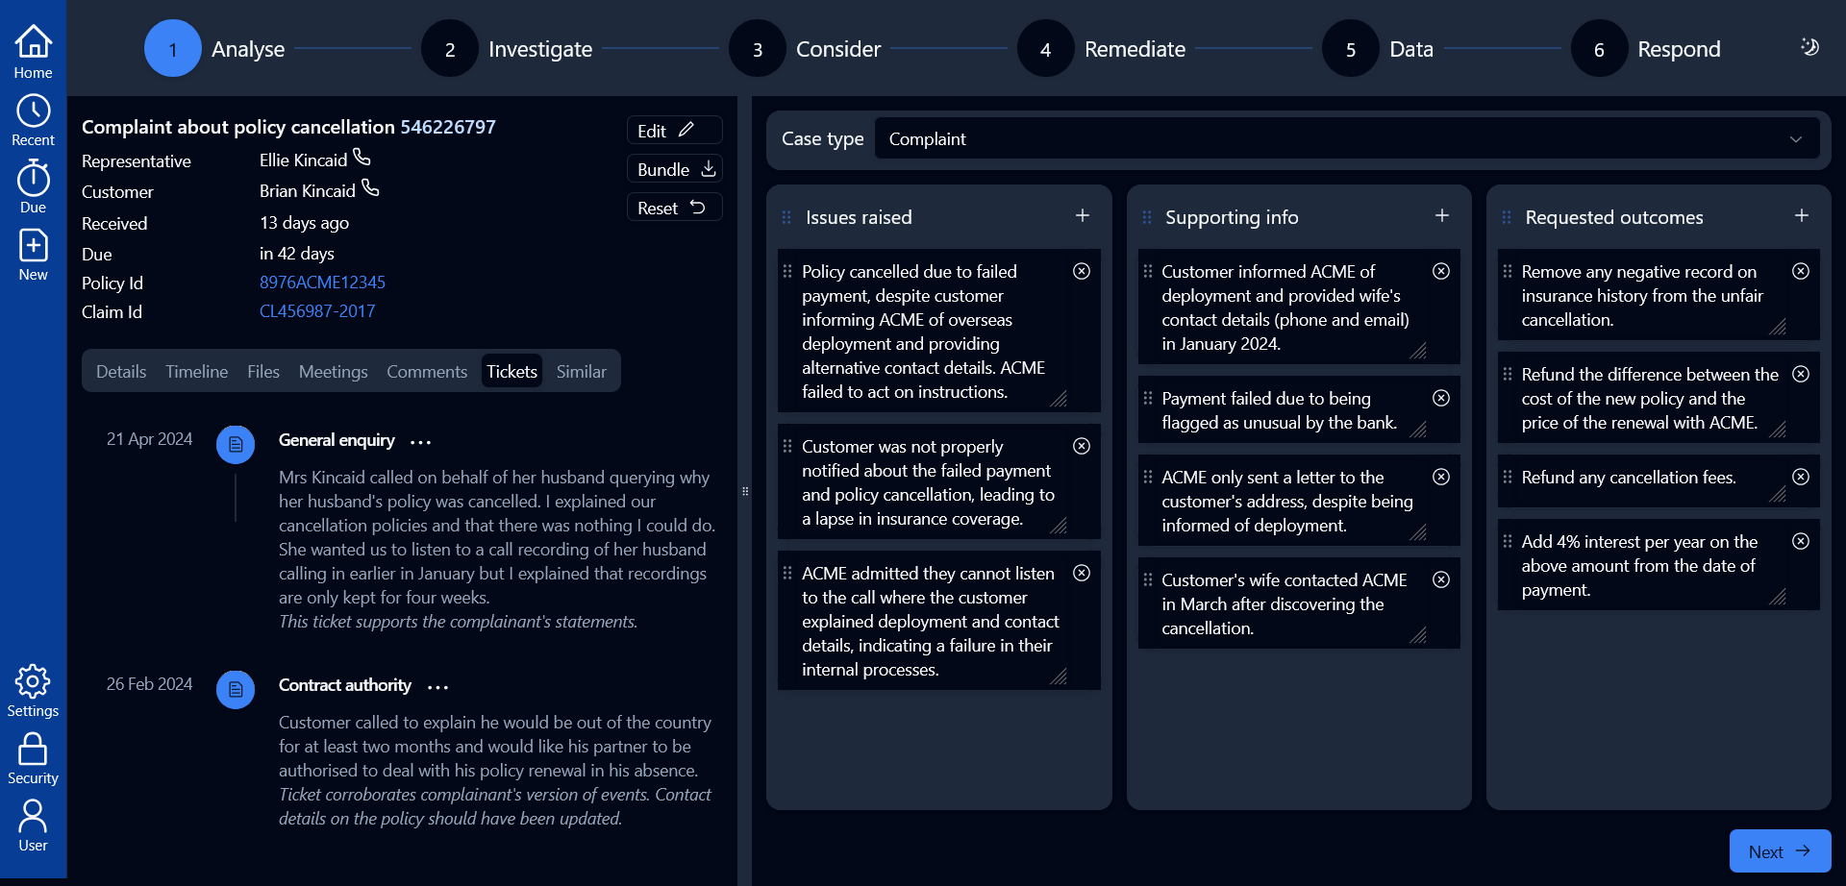
Task: Toggle dark mode with the moon icon
Action: pyautogui.click(x=1809, y=46)
